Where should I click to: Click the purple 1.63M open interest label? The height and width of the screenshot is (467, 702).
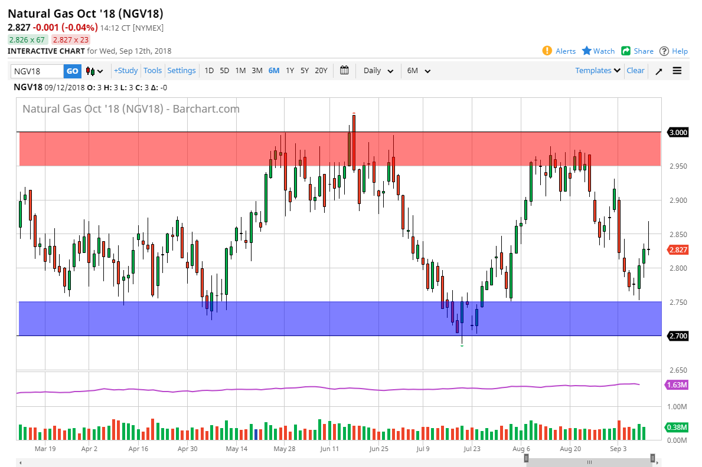click(x=677, y=384)
